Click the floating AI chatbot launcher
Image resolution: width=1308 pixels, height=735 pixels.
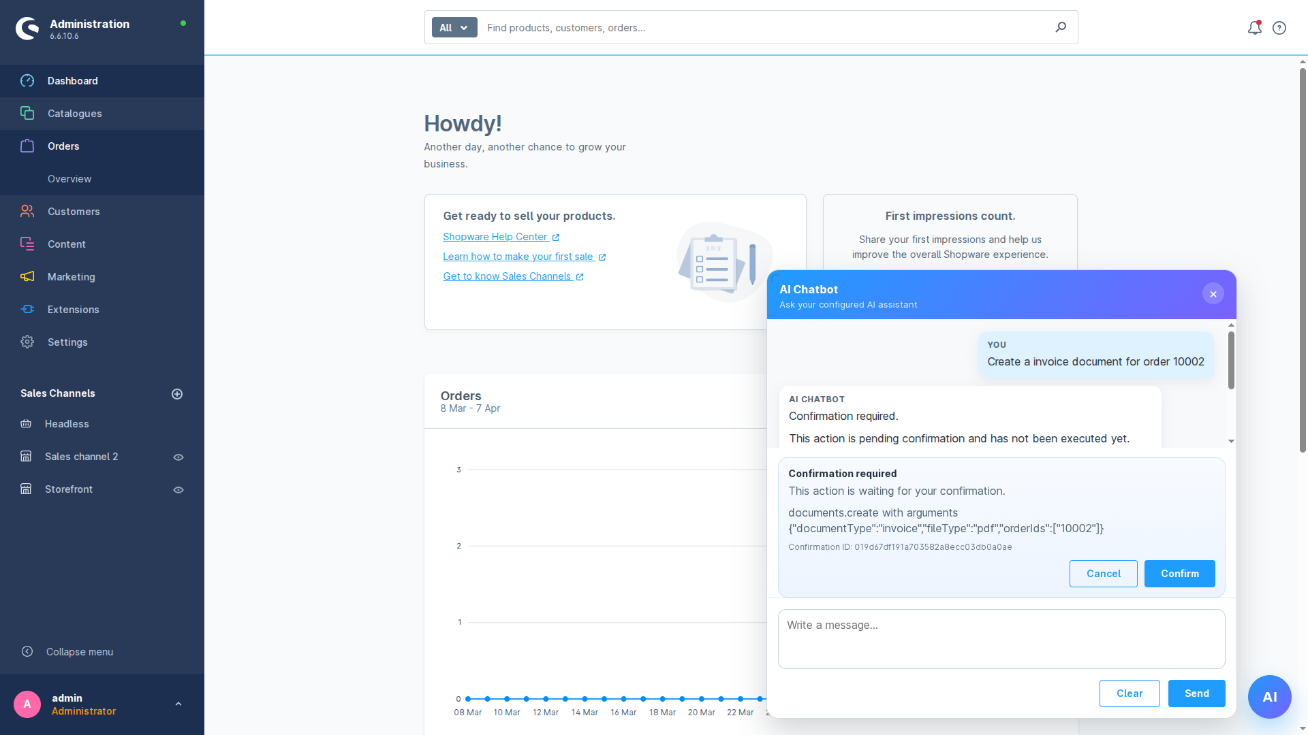(x=1270, y=697)
